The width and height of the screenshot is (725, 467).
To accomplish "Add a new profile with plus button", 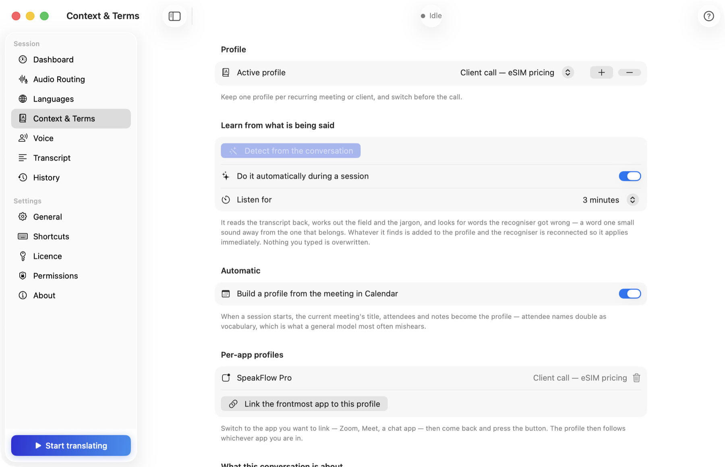I will tap(601, 73).
